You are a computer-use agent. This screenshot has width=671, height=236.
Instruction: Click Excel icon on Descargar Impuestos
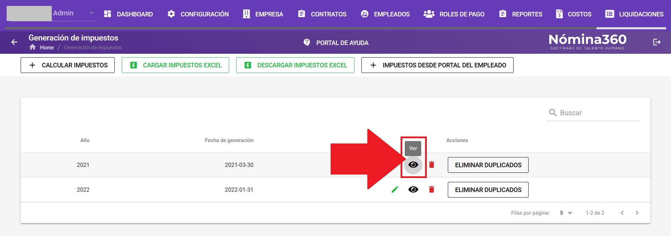coord(248,65)
